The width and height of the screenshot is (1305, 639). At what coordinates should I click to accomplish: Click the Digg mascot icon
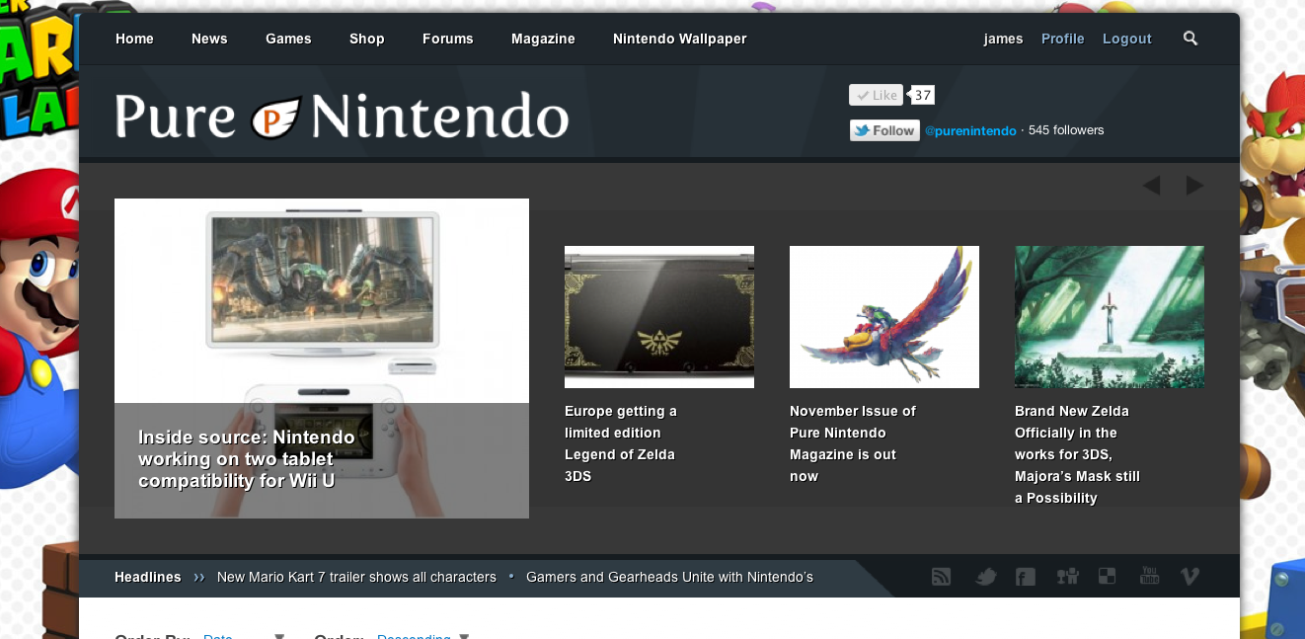pos(1066,576)
